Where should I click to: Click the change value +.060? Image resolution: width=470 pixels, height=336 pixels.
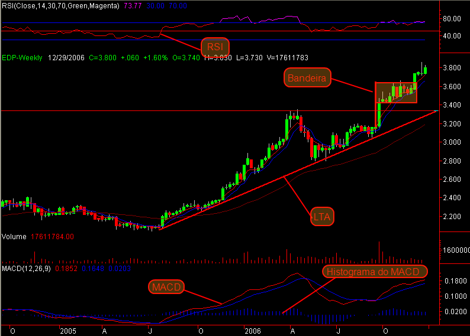(x=130, y=58)
